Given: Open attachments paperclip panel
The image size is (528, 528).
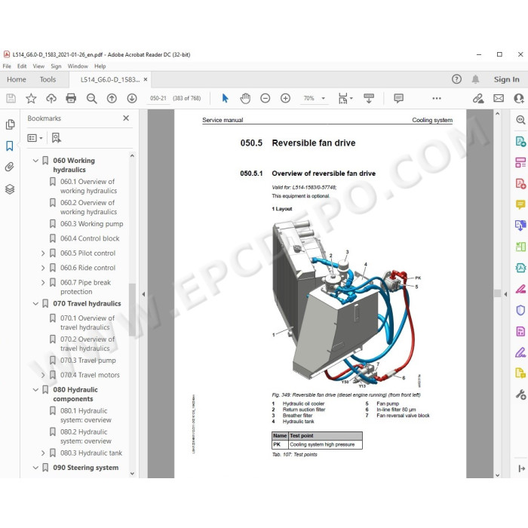Looking at the screenshot, I should click(x=10, y=167).
